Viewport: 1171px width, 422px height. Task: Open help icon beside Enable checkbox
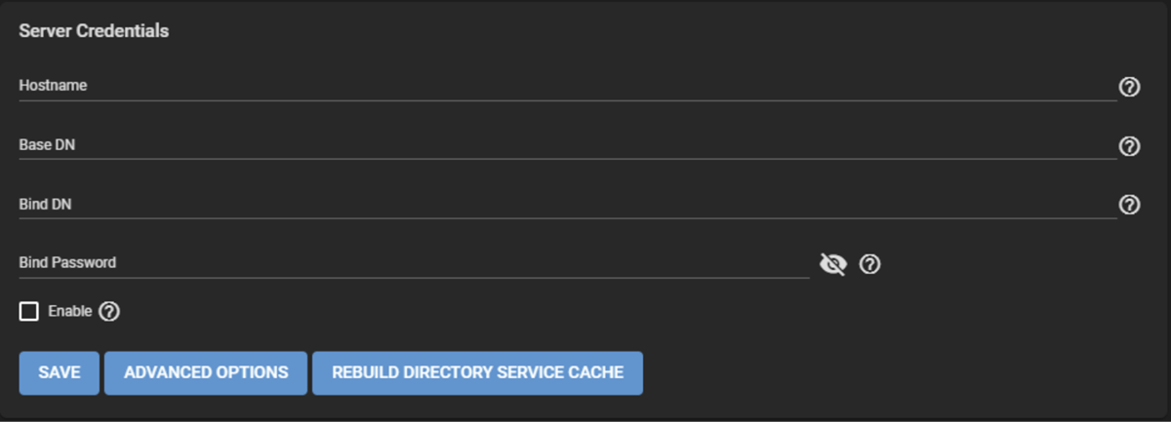tap(109, 312)
